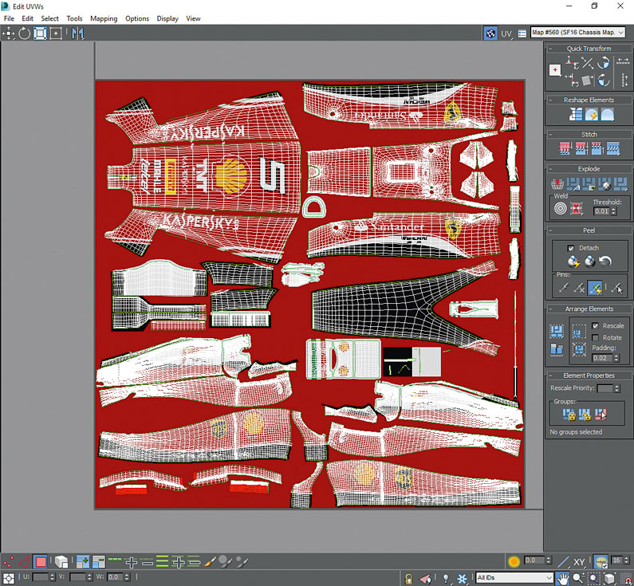Uncheck the Rescale checkbox
Image resolution: width=634 pixels, height=586 pixels.
(x=595, y=326)
